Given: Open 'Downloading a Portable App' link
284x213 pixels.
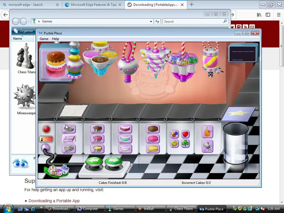Looking at the screenshot, I should 54,201.
